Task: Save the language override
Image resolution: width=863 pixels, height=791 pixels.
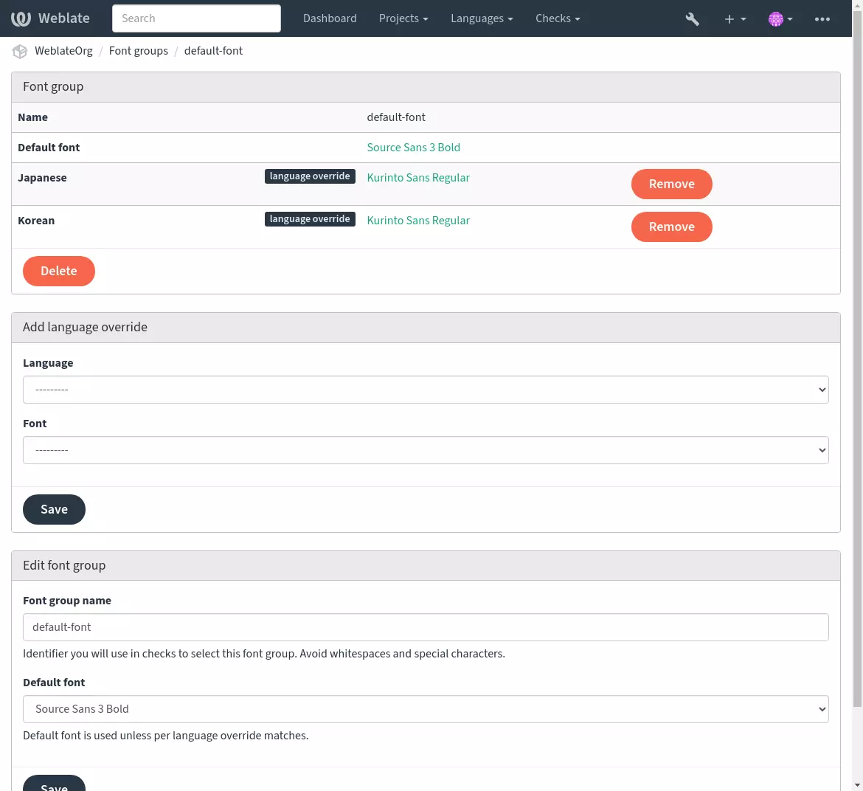Action: 54,510
